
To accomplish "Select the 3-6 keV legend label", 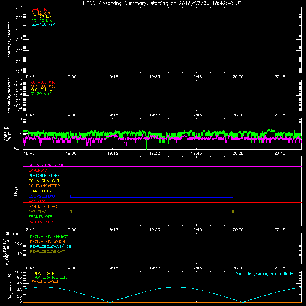I will pos(39,9).
